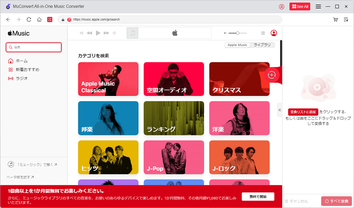Open the conversion history list icon
The width and height of the screenshot is (354, 208).
click(346, 19)
